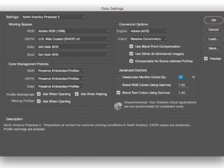The width and height of the screenshot is (224, 168).
Task: Click the Desaturate Monitor Colors percentage field
Action: (183, 77)
